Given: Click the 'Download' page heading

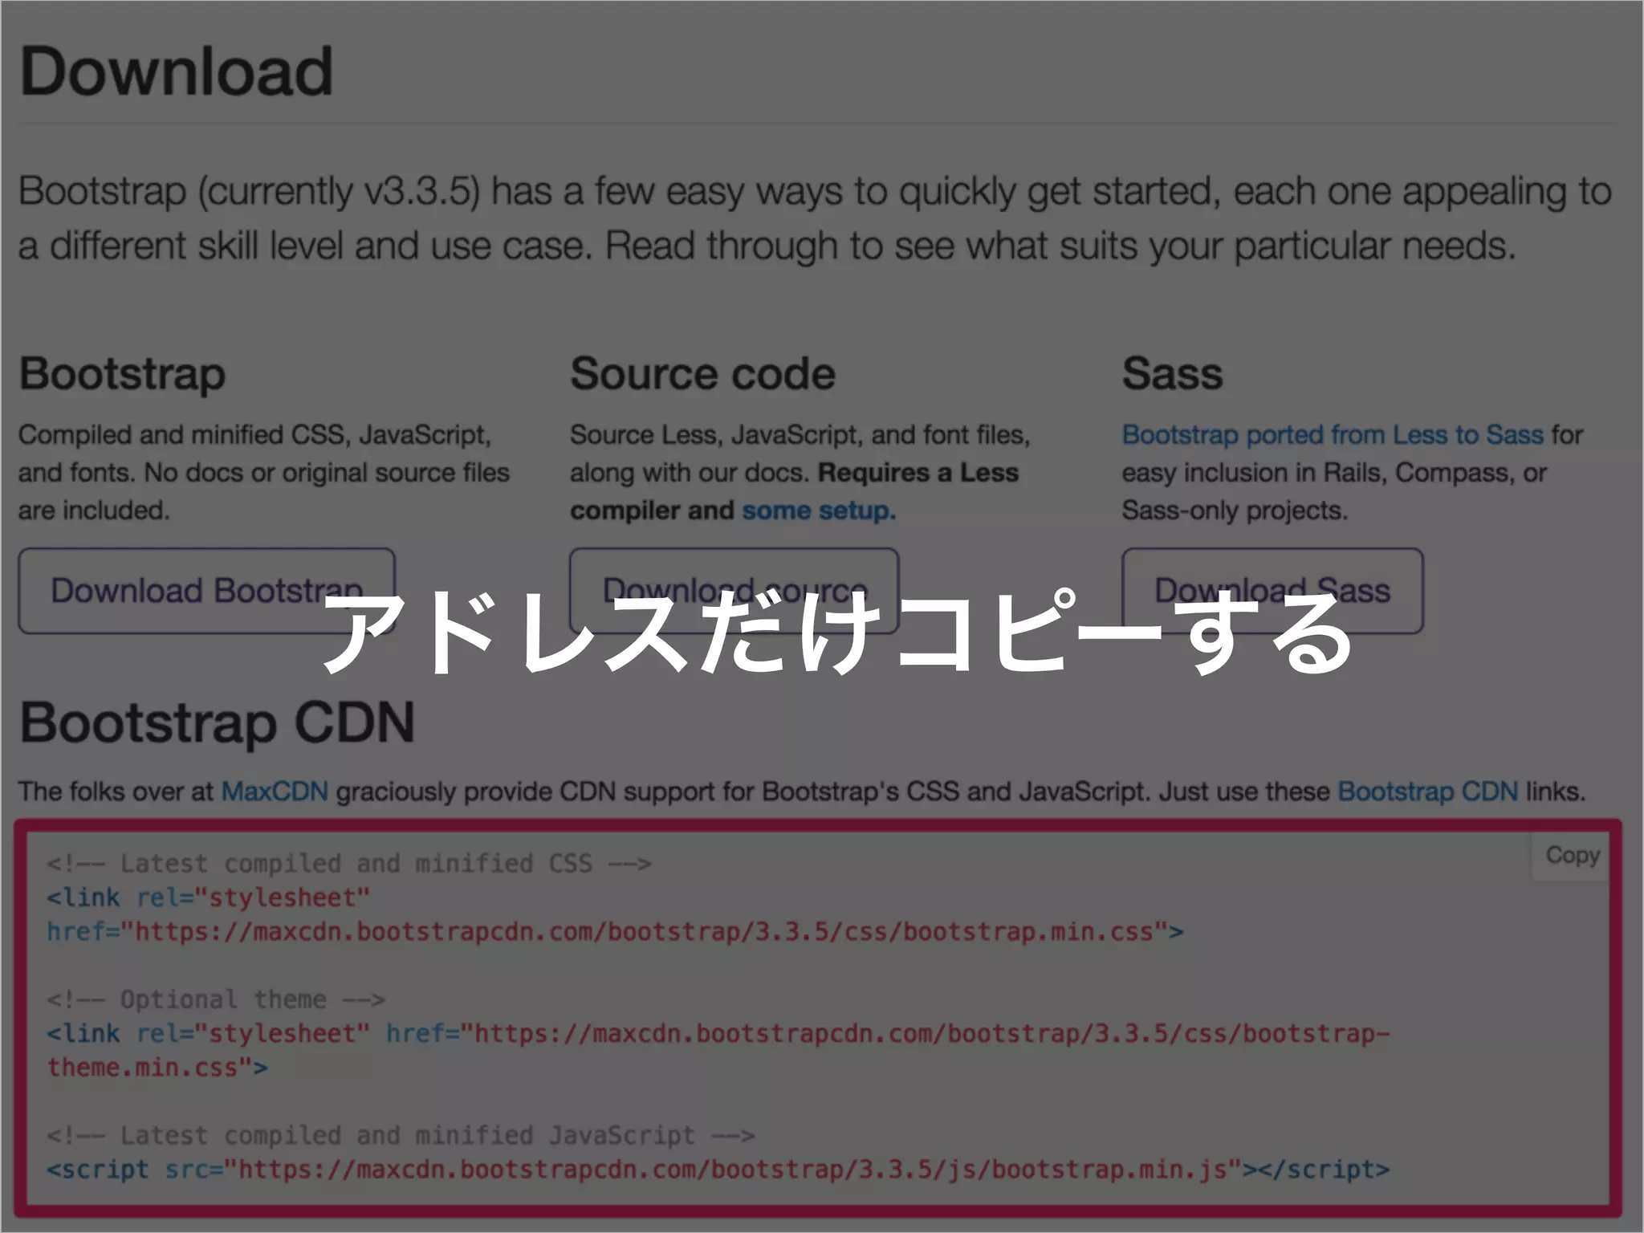Looking at the screenshot, I should (176, 71).
